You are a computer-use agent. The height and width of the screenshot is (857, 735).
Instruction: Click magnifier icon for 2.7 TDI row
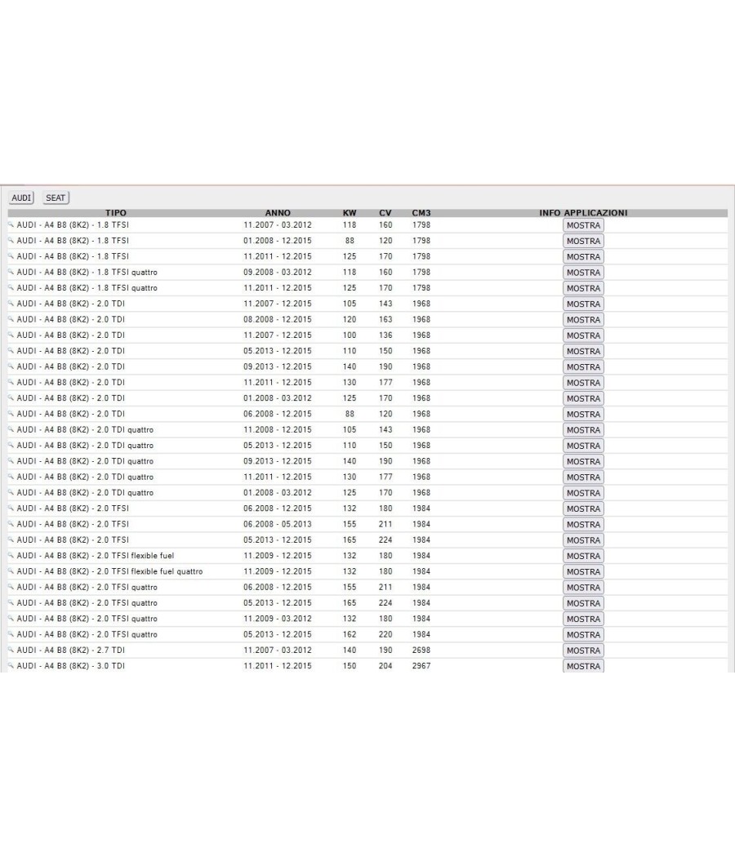(11, 650)
